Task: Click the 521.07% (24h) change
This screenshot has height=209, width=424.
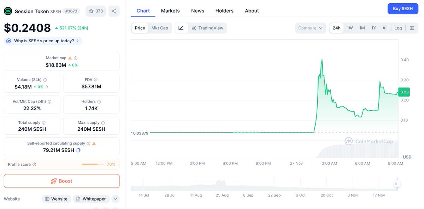Action: (71, 28)
